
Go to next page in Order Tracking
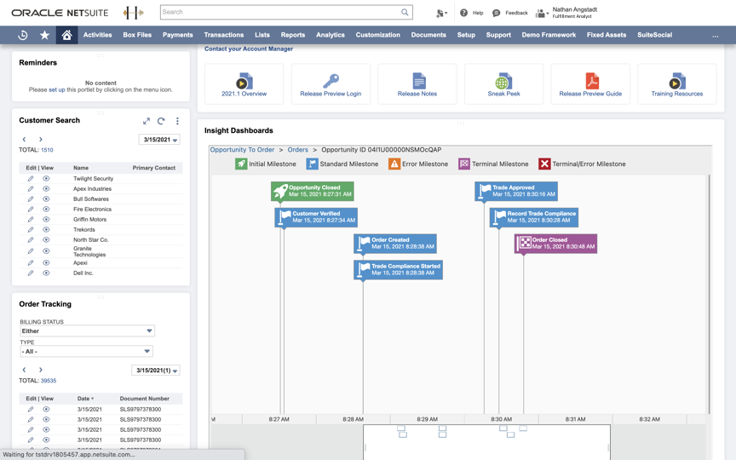(x=41, y=370)
